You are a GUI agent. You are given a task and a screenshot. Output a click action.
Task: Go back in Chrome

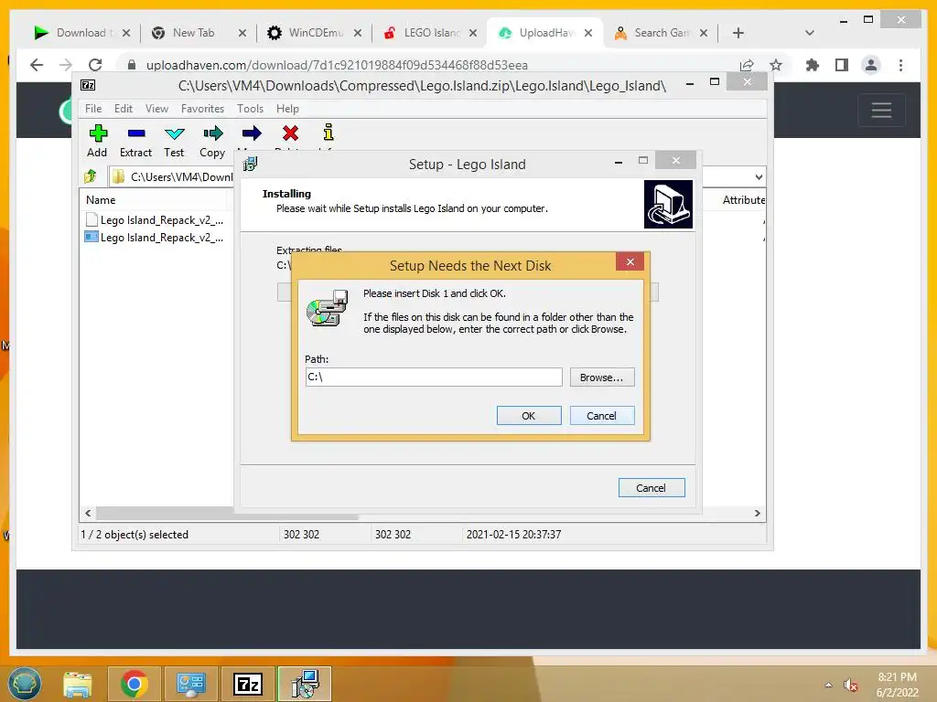37,65
